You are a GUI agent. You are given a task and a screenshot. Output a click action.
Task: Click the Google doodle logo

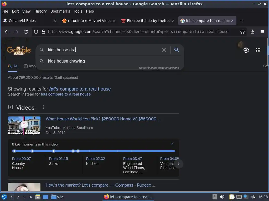pos(19,50)
